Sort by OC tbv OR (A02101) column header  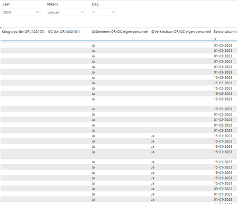pos(64,32)
